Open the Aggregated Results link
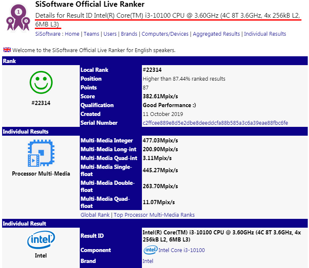The width and height of the screenshot is (309, 268). pyautogui.click(x=216, y=34)
